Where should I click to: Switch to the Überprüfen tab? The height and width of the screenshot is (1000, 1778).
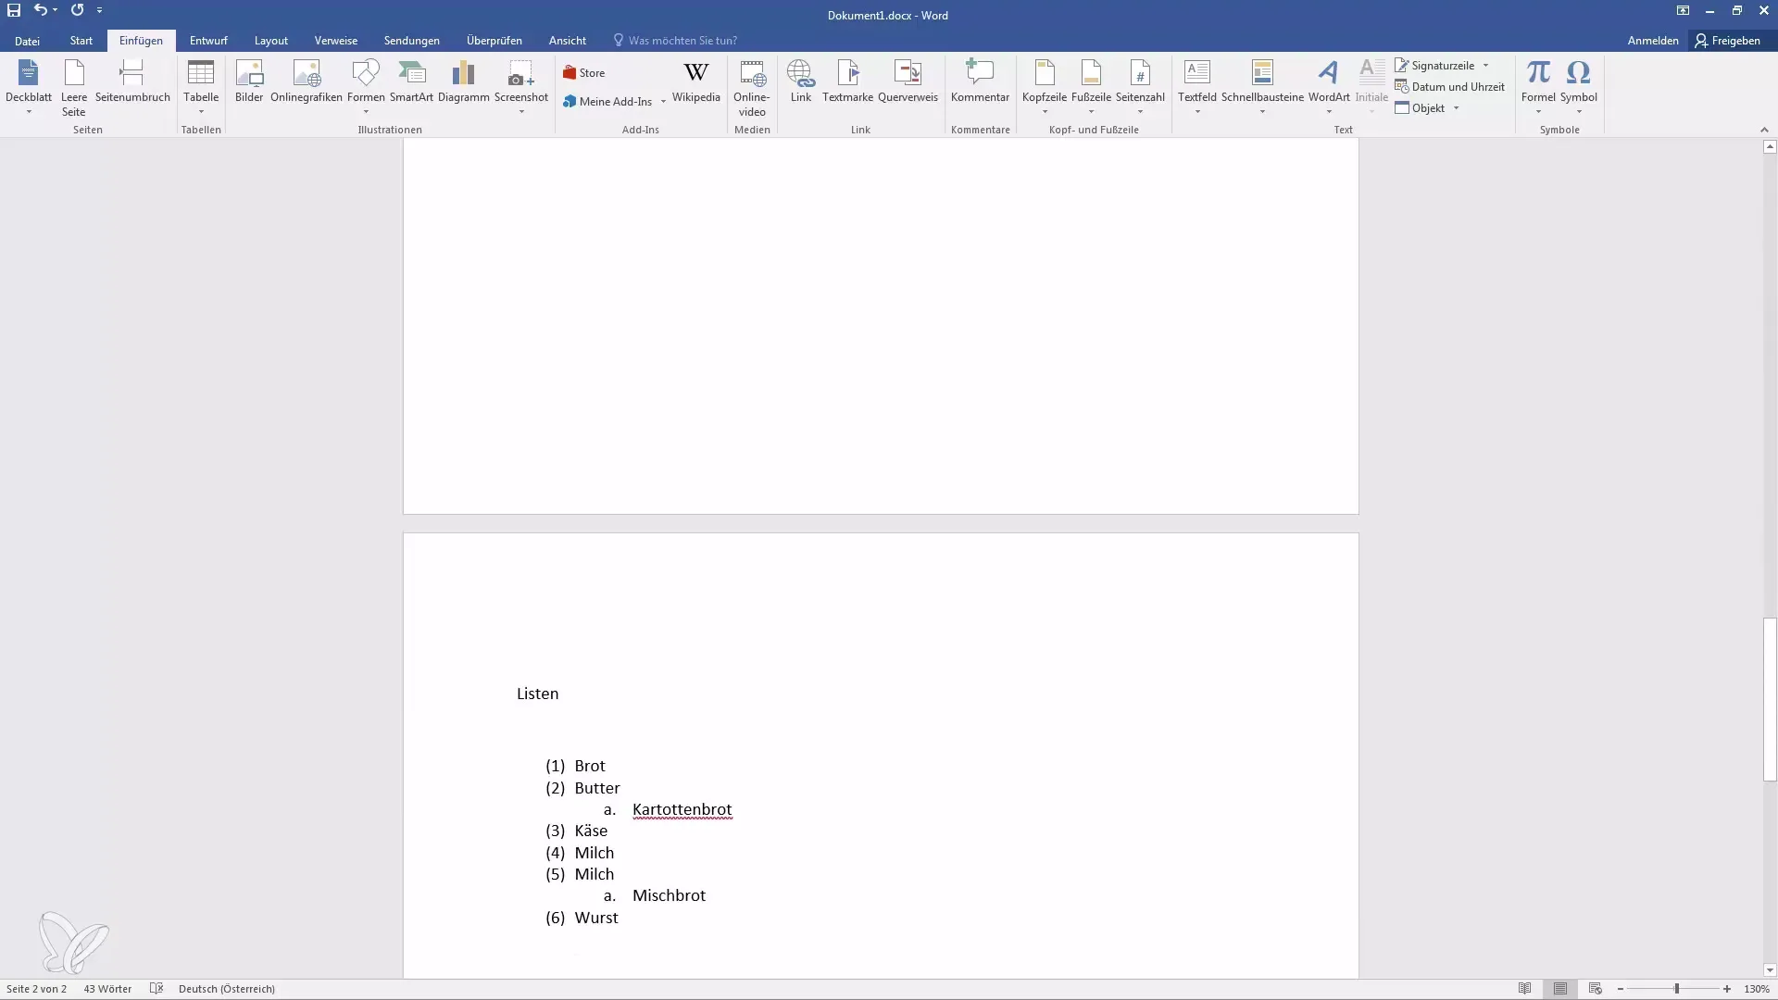click(495, 41)
